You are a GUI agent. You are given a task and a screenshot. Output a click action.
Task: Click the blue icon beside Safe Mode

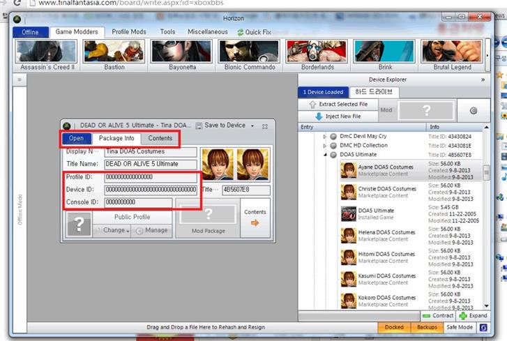point(483,328)
